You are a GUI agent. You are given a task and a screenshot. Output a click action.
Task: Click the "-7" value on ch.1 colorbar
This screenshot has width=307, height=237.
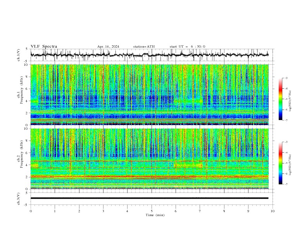(286, 120)
